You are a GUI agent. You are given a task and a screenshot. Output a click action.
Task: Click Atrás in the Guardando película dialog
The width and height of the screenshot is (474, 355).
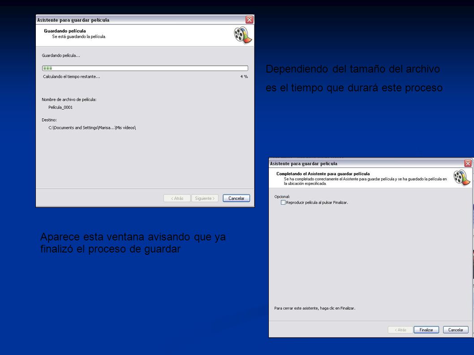177,198
